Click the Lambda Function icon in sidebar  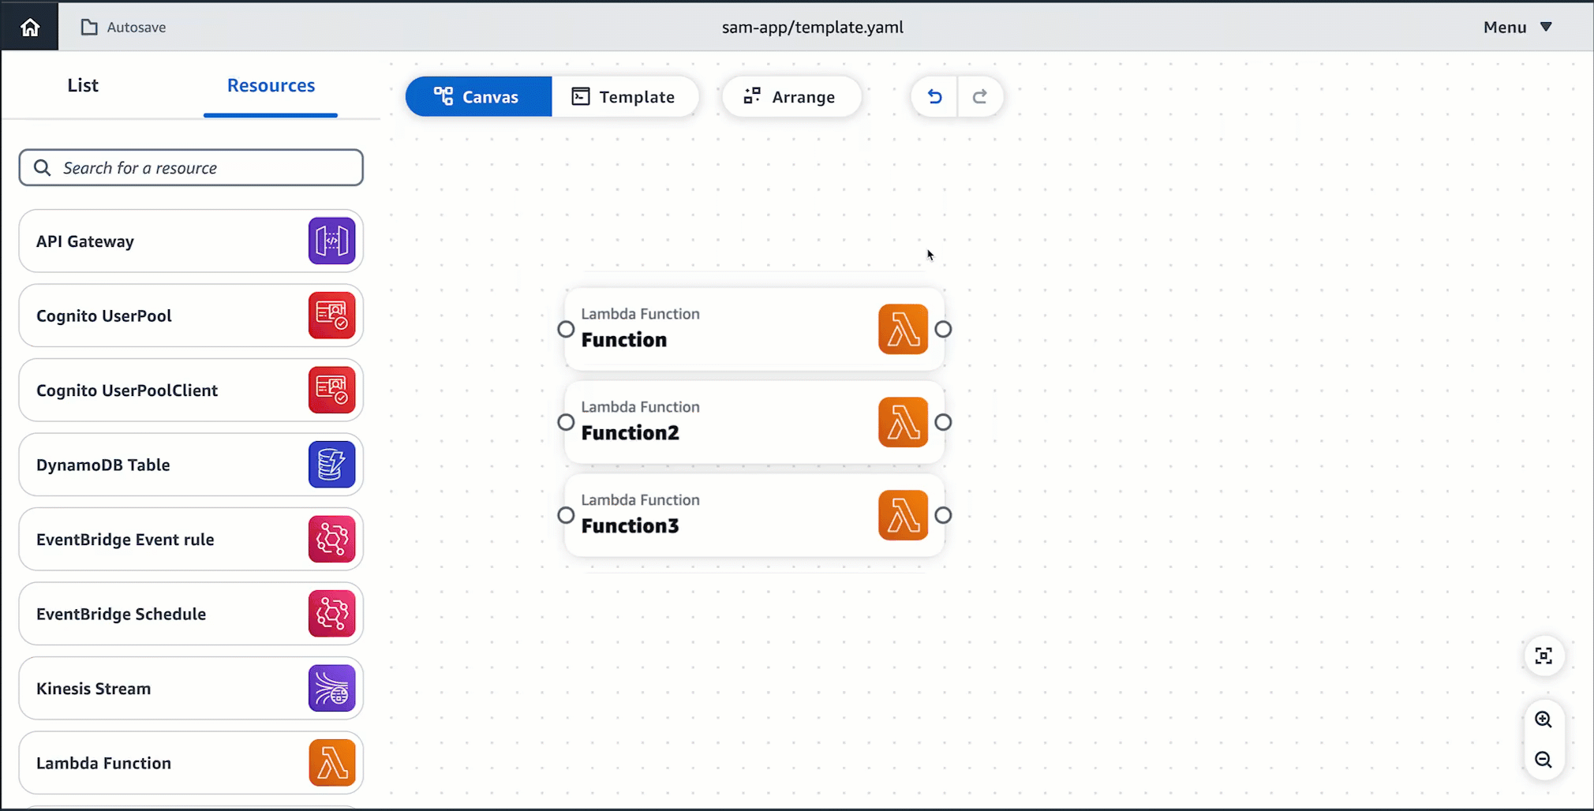pos(331,762)
